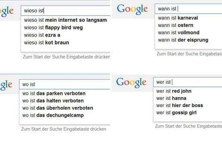The width and height of the screenshot is (222, 148).
Task: Click the Google logo beside 'wann ist' search
Action: tap(132, 9)
